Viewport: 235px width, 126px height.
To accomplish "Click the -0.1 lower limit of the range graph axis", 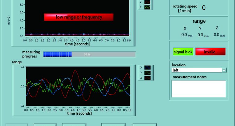I will (x=22, y=106).
